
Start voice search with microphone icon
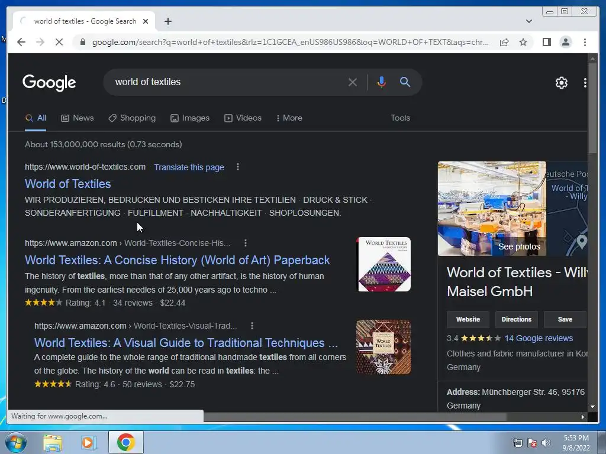(x=382, y=82)
